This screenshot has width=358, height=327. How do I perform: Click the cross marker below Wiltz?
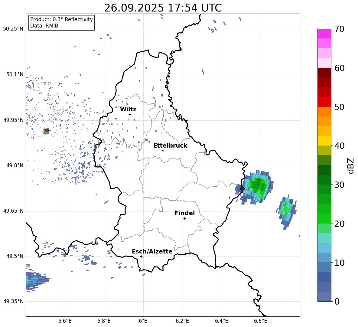pyautogui.click(x=130, y=114)
